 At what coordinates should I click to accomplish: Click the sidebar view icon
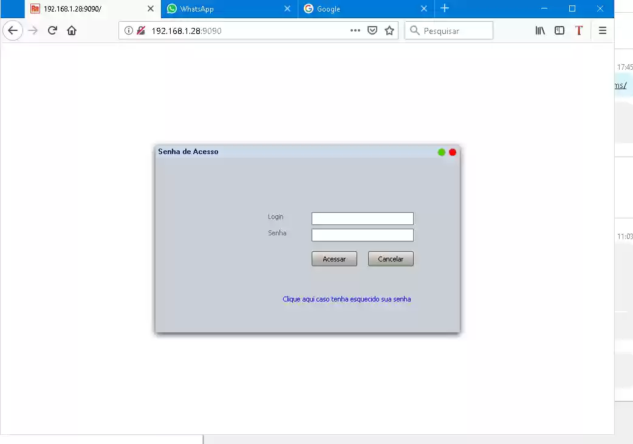point(559,30)
